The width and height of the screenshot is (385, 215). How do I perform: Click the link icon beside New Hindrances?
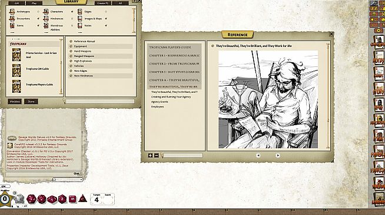tap(71, 76)
